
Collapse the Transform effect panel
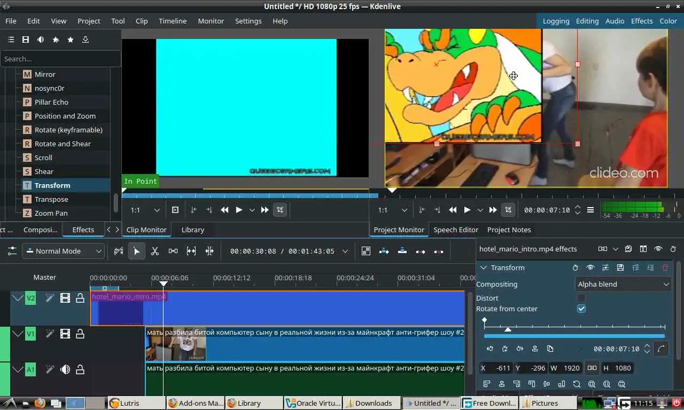pos(484,267)
